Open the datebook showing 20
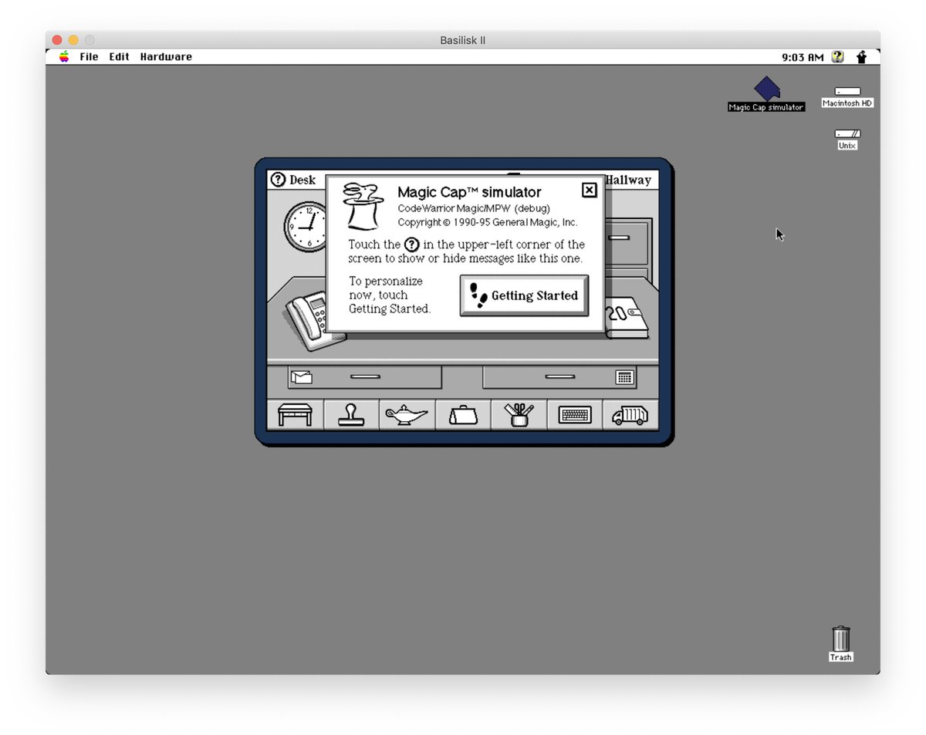Image resolution: width=926 pixels, height=735 pixels. (x=627, y=318)
